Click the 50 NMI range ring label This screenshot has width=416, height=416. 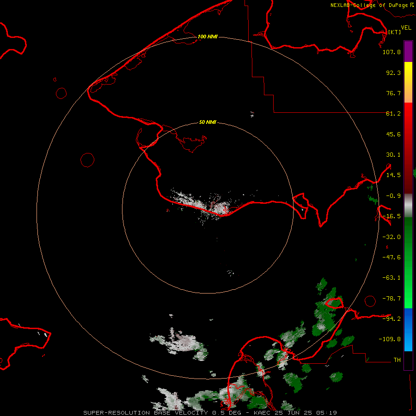click(x=208, y=122)
